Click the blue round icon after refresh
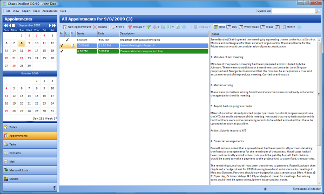 tap(184, 27)
